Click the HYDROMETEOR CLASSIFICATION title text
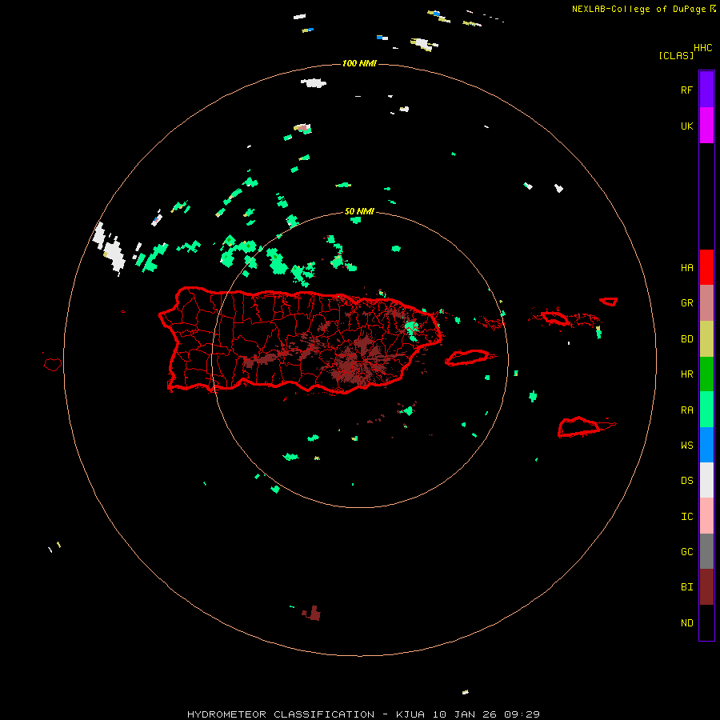 tap(281, 714)
